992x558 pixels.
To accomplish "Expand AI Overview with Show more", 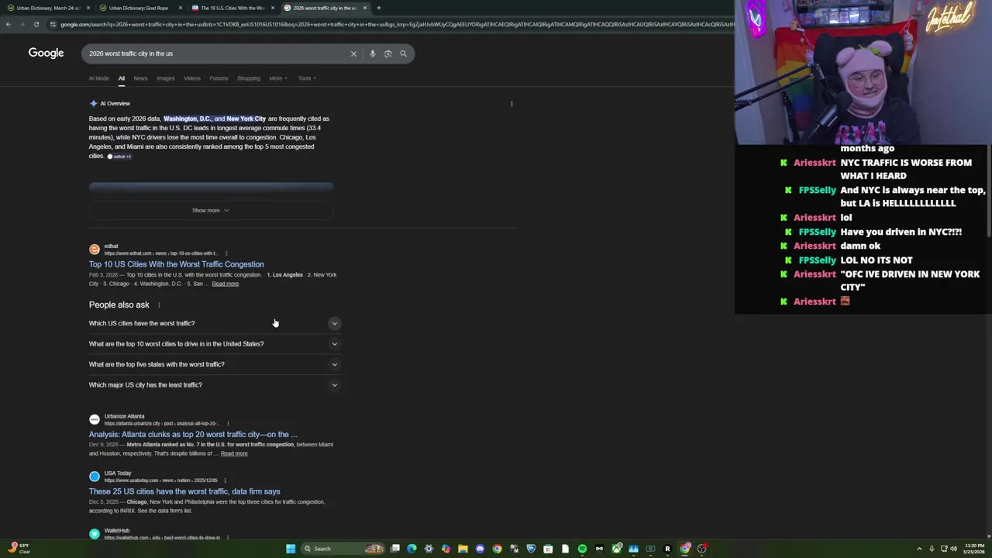I will [x=211, y=210].
